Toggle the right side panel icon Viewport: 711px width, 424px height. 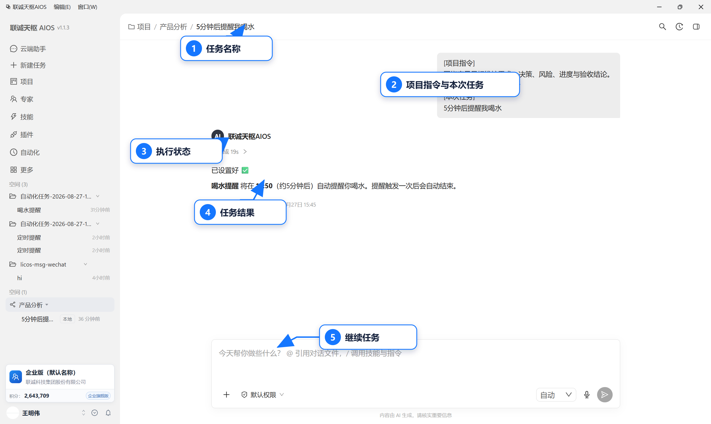696,27
